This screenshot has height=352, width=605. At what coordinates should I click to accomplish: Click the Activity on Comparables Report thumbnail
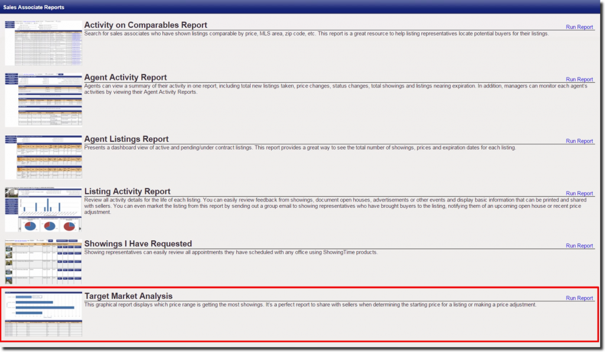pyautogui.click(x=43, y=43)
